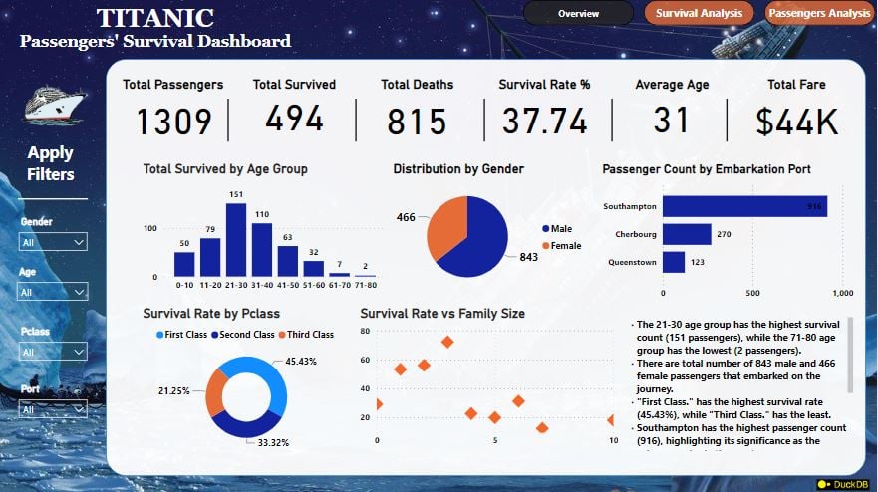Click the Male legend marker
The image size is (878, 492).
(x=545, y=229)
